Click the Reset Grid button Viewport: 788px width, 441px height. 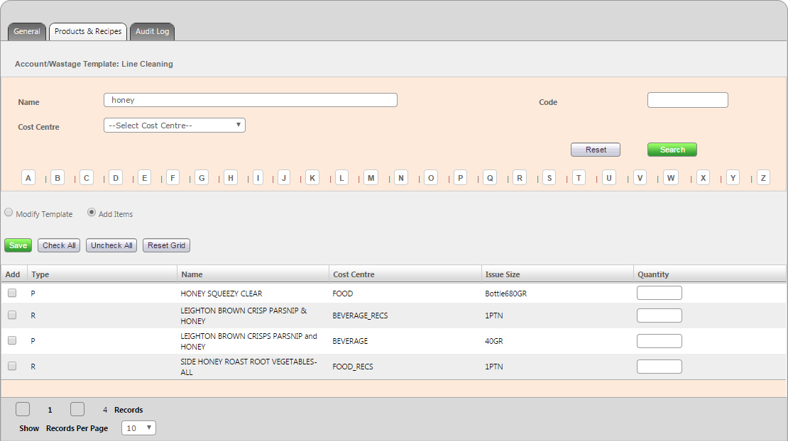point(166,245)
